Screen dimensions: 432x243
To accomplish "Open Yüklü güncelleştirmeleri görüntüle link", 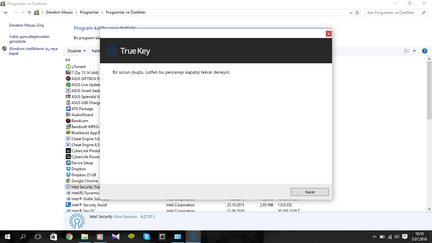I will 29,39.
